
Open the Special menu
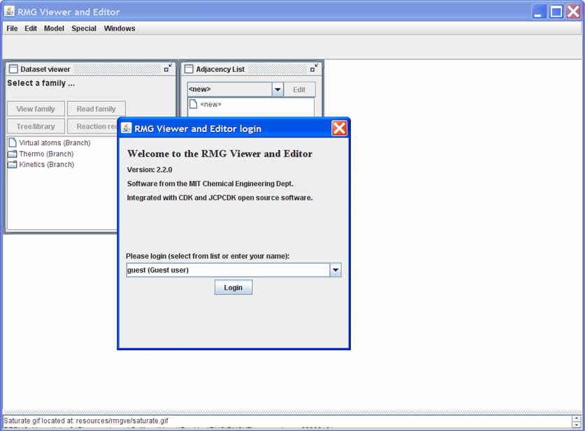[84, 29]
